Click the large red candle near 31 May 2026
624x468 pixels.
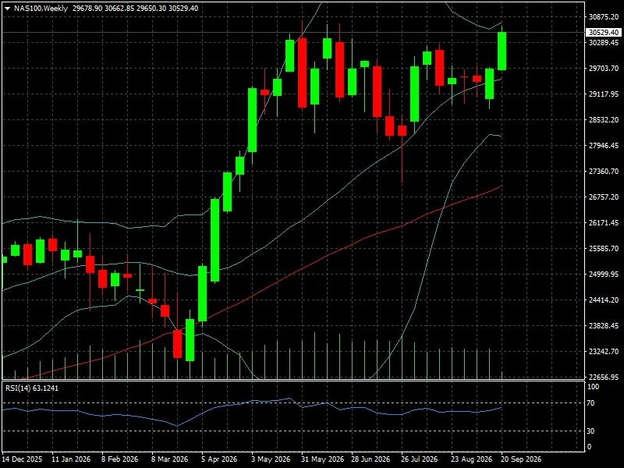(303, 73)
